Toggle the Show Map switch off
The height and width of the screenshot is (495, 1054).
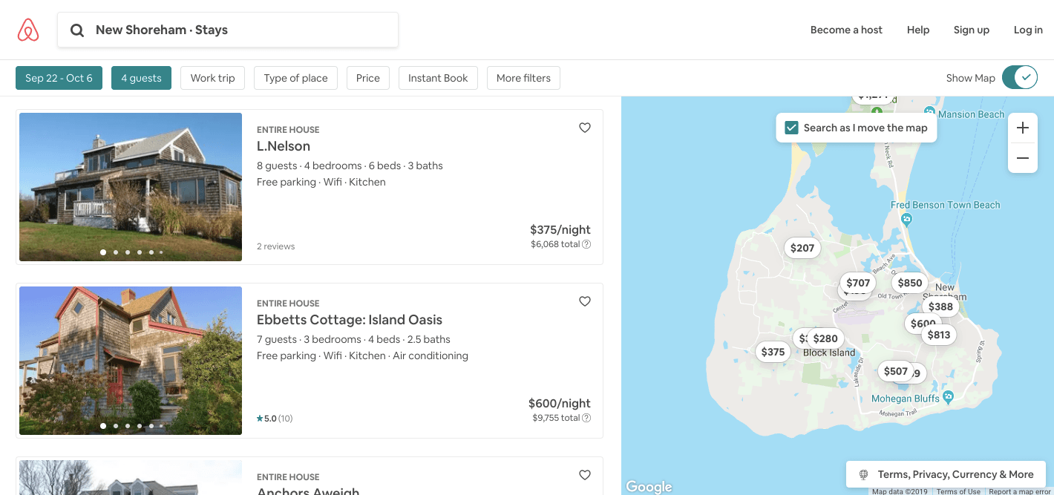[1019, 77]
